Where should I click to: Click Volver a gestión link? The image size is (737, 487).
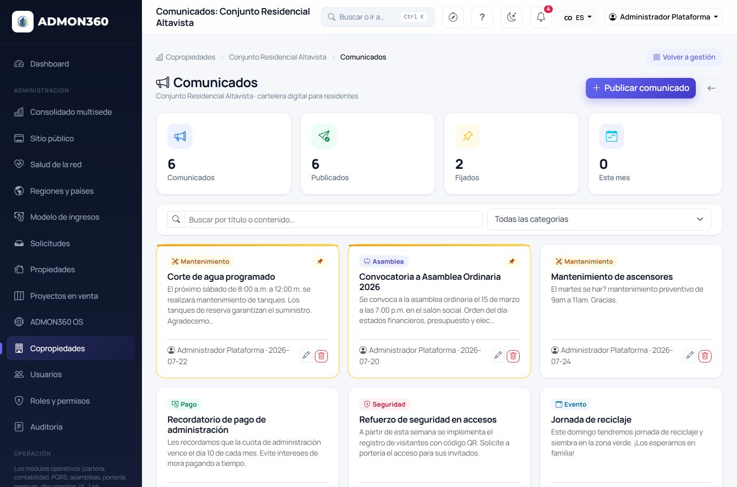click(684, 57)
